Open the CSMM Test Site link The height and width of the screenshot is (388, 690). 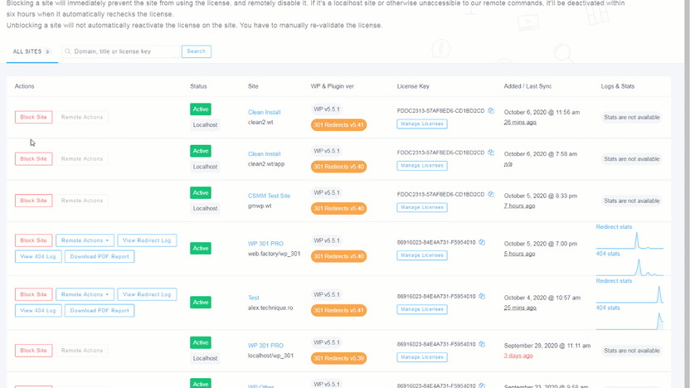tap(269, 196)
